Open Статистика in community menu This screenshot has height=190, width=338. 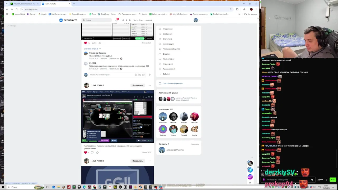pos(167,39)
